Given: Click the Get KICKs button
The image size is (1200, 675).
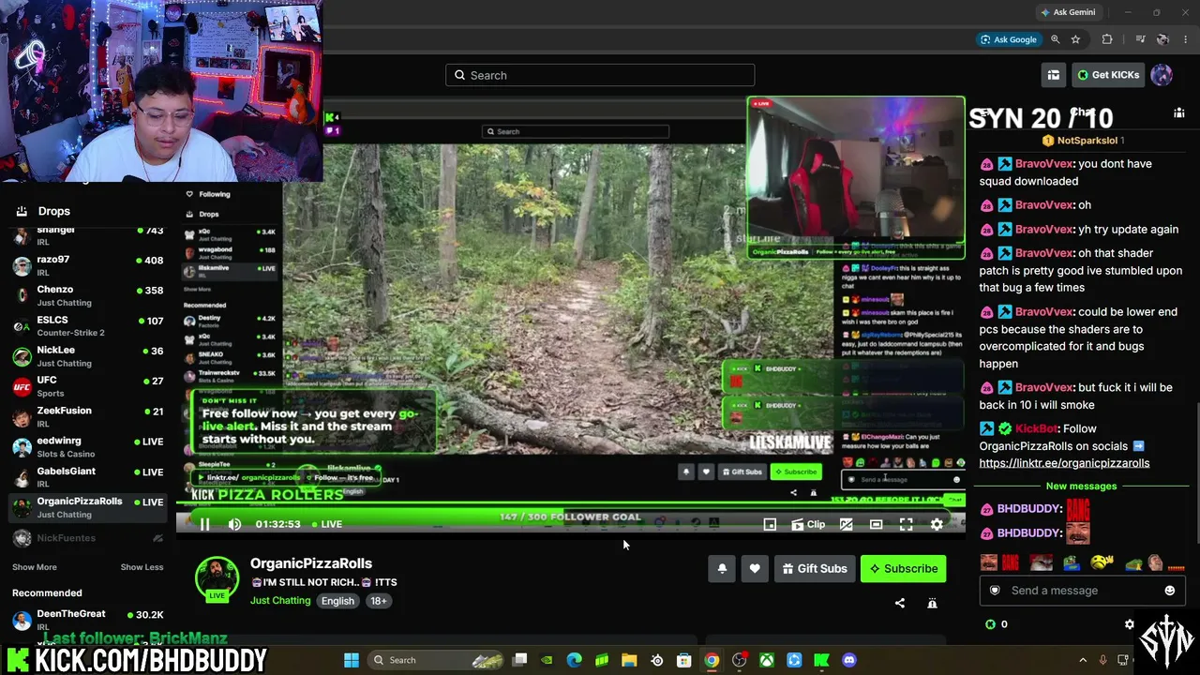Looking at the screenshot, I should [x=1107, y=75].
